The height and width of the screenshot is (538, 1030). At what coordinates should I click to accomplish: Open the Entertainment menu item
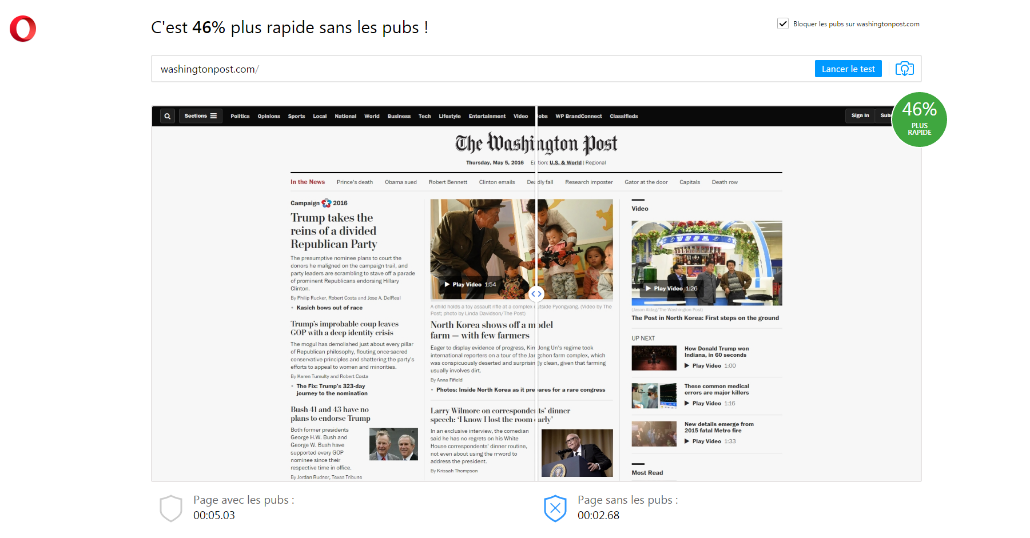(x=487, y=116)
